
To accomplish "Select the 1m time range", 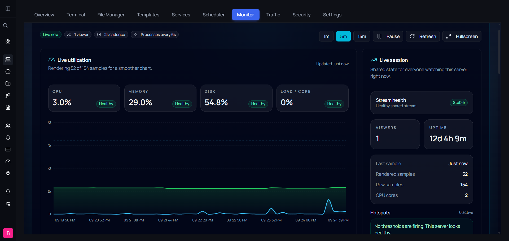I will click(326, 36).
